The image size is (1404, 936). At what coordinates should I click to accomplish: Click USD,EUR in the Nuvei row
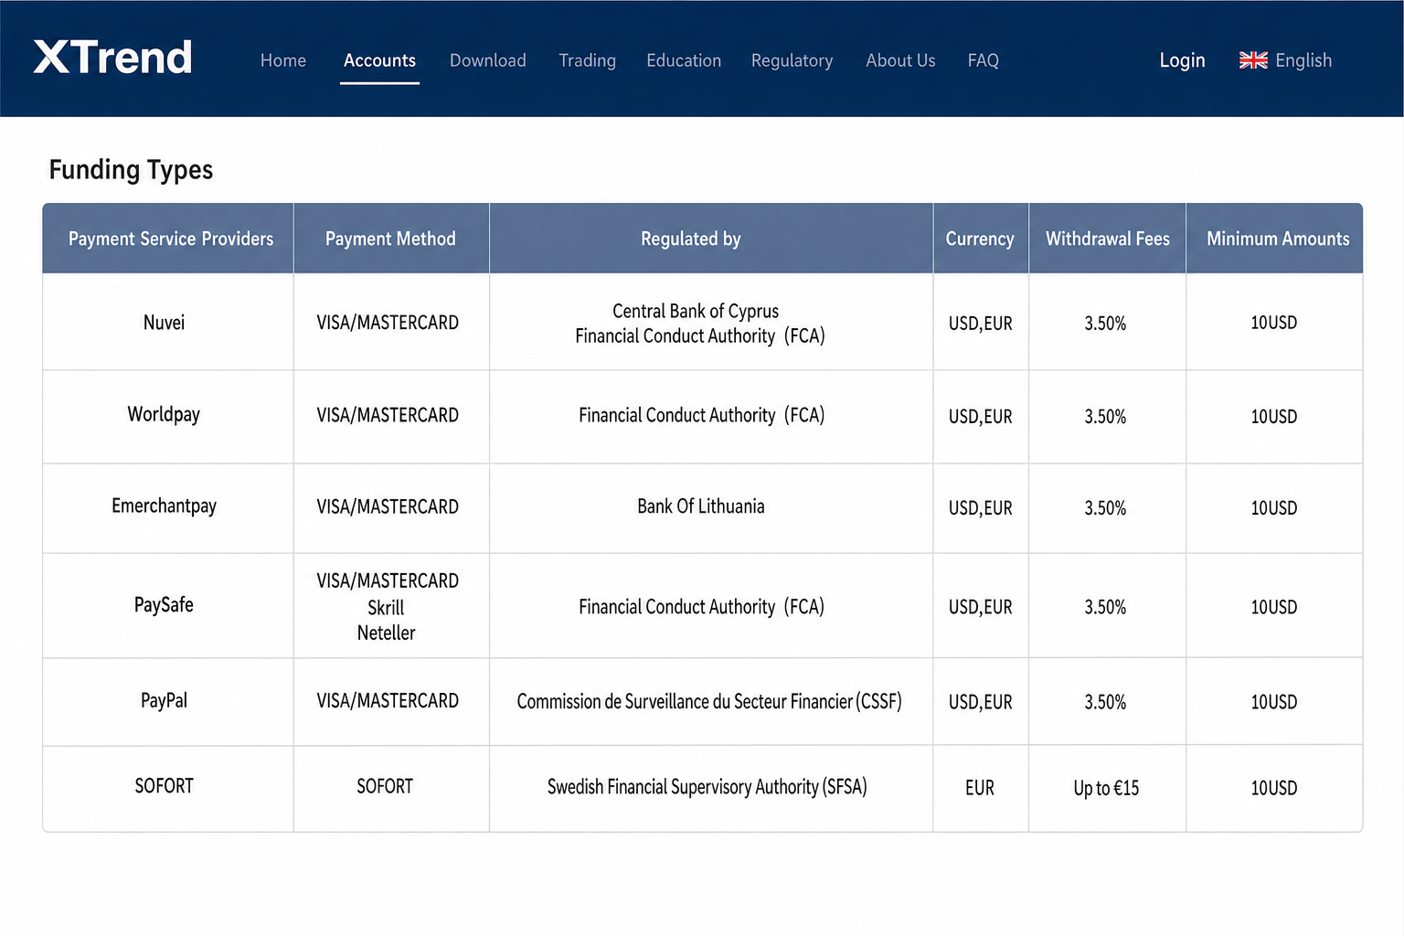coord(980,324)
